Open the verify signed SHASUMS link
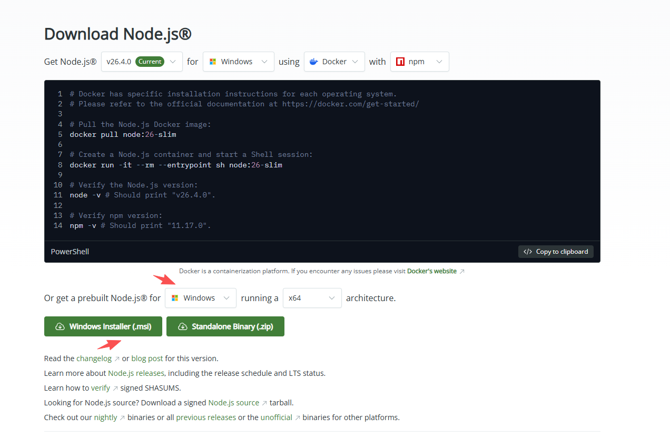Viewport: 670px width, 448px height. click(101, 388)
